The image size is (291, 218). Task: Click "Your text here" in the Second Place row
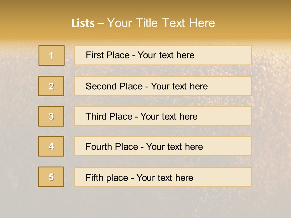click(x=179, y=86)
